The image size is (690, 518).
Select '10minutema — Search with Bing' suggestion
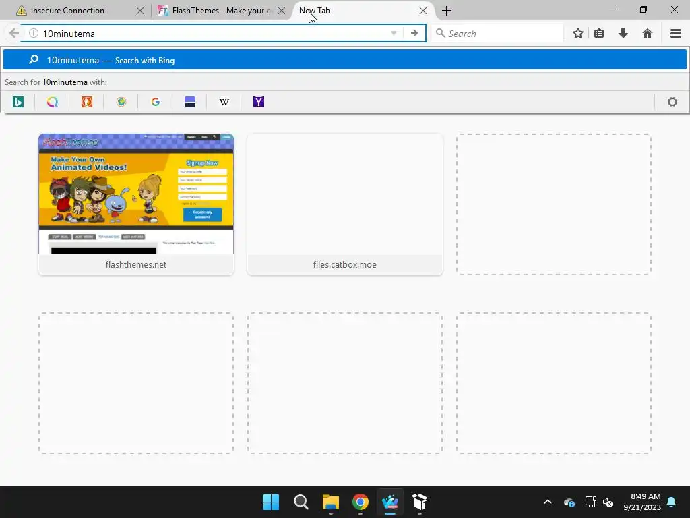[x=344, y=60]
